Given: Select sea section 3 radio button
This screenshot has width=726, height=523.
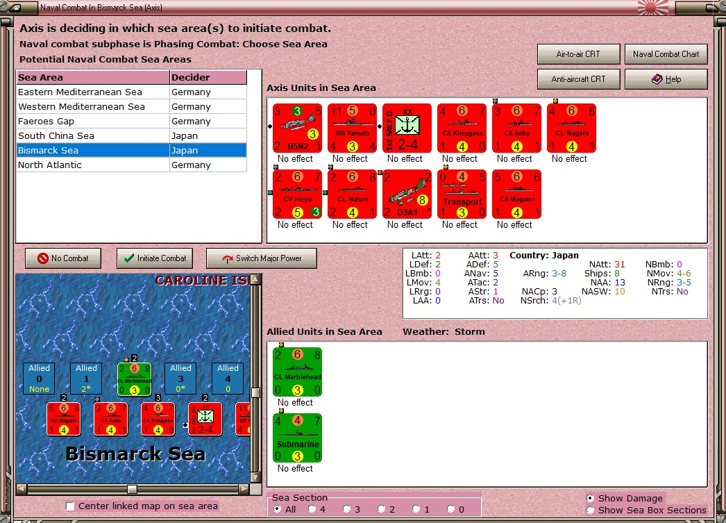Looking at the screenshot, I should pyautogui.click(x=347, y=509).
